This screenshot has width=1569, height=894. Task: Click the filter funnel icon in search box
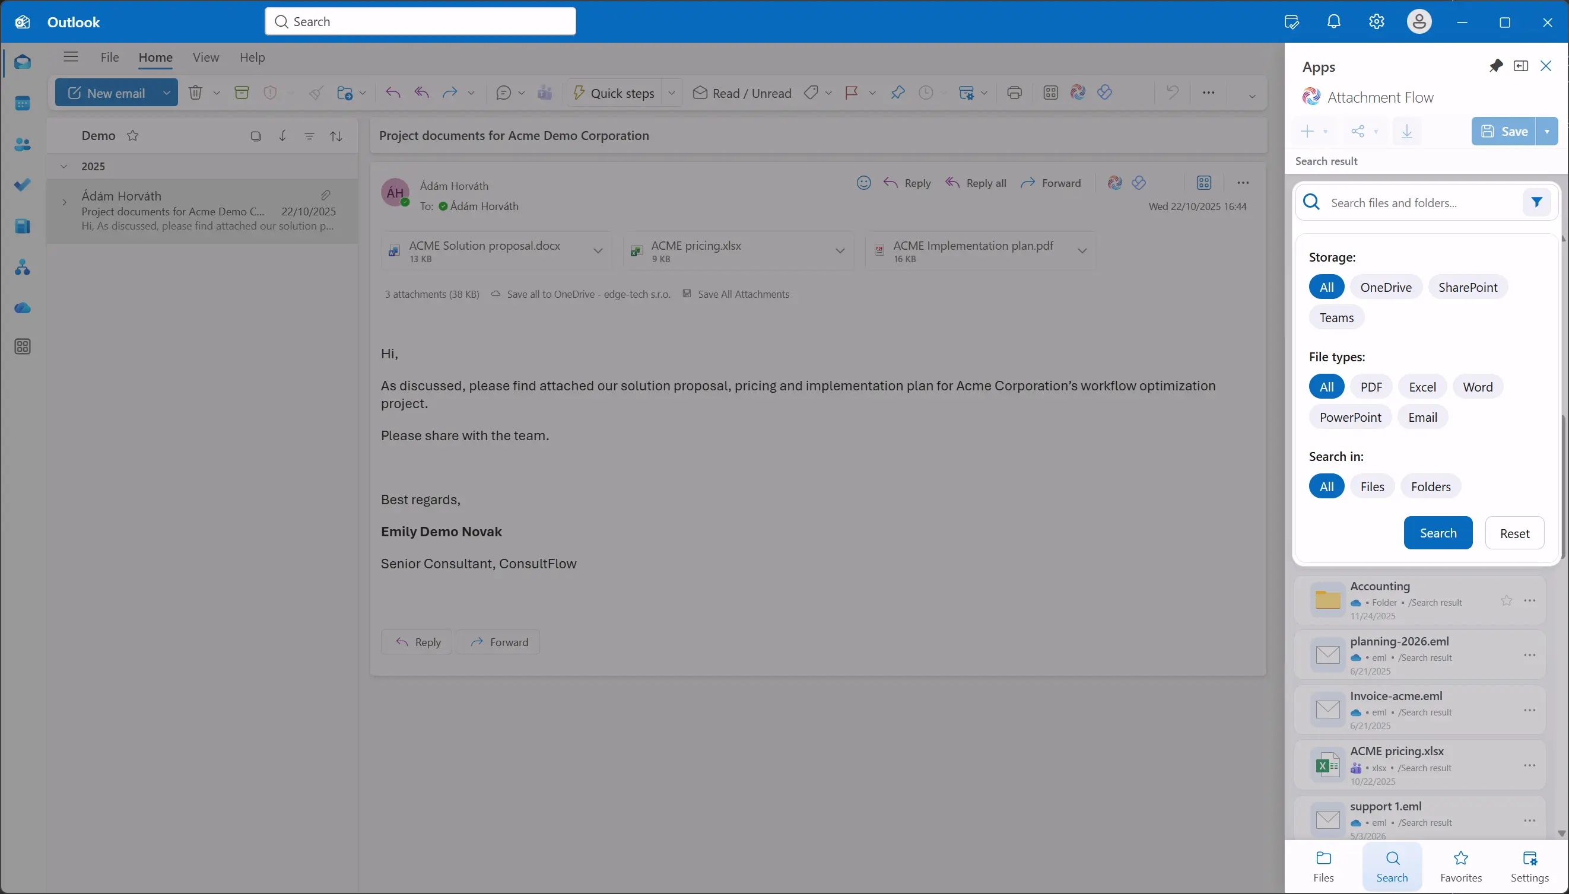[1536, 202]
